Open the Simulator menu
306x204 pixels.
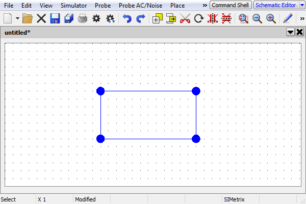click(73, 6)
